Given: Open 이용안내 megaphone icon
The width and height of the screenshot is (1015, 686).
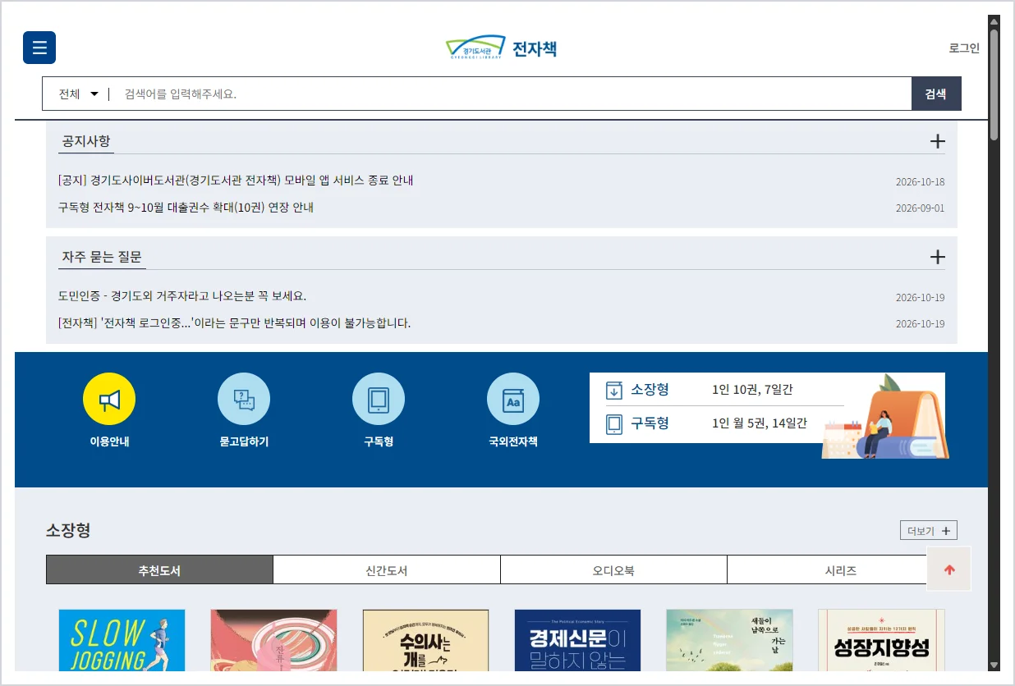Looking at the screenshot, I should point(109,399).
